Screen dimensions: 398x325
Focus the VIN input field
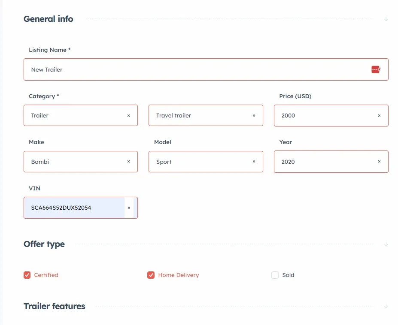[x=81, y=208]
